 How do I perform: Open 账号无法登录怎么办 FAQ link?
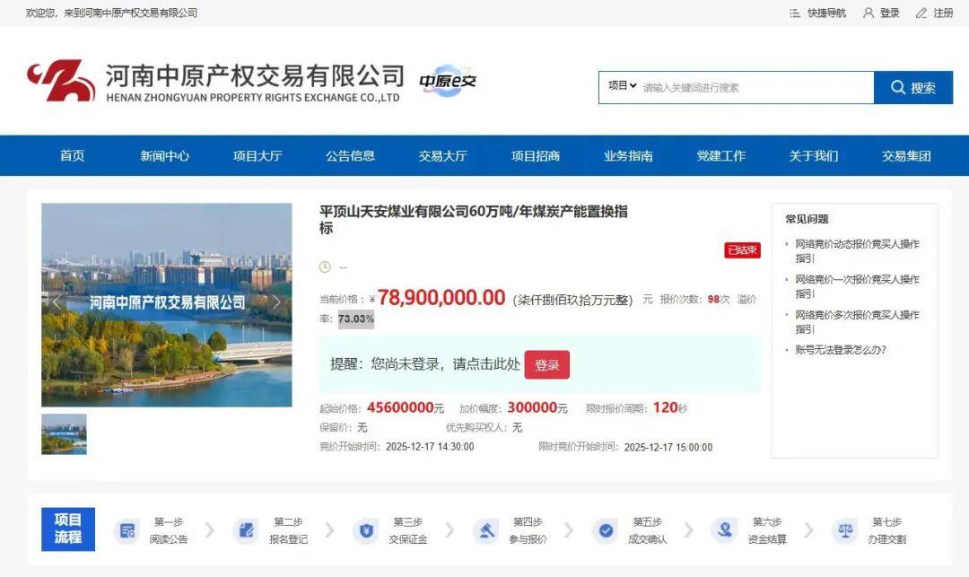click(841, 350)
